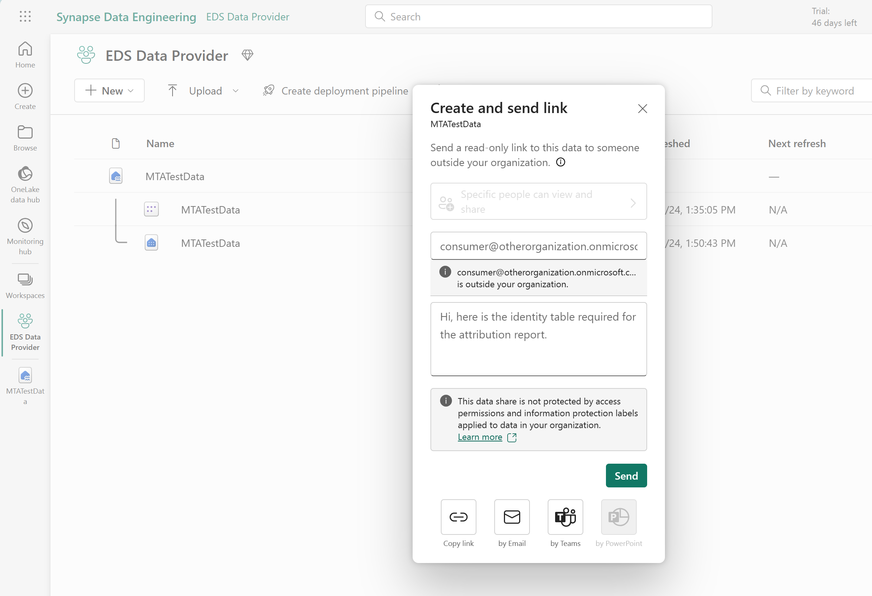Click the file type column header icon

pos(116,143)
